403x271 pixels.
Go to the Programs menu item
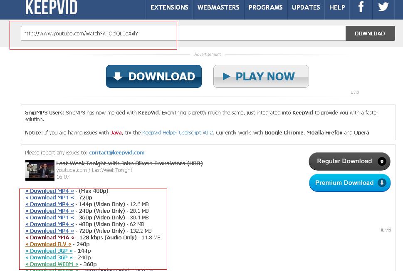[x=265, y=7]
